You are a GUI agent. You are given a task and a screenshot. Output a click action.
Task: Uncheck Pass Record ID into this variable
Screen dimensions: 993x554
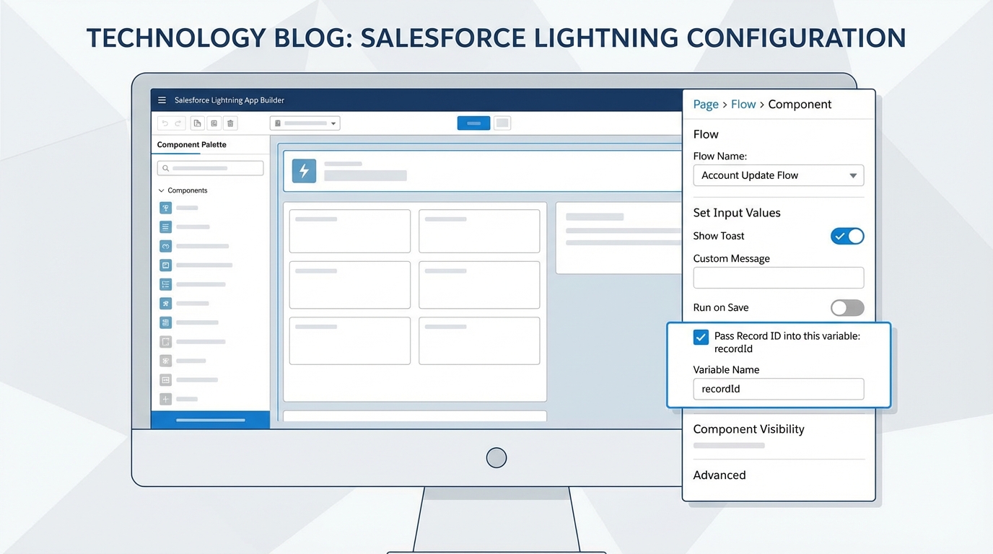(700, 337)
